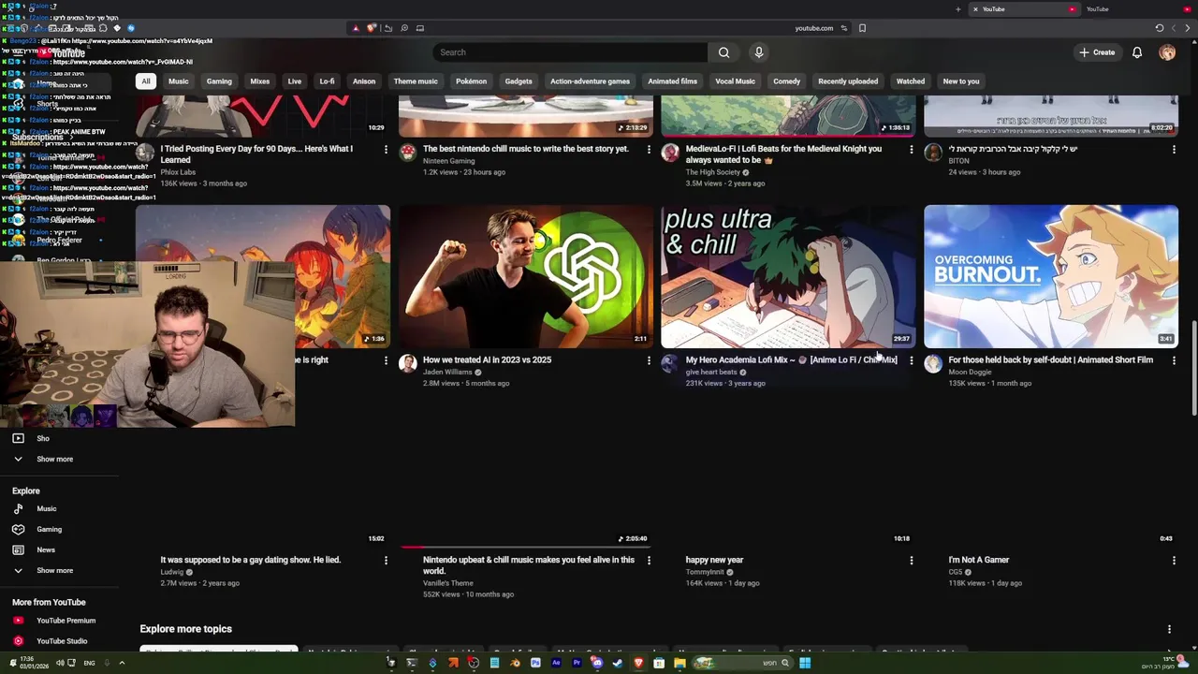Open 'happy new year' video title
Viewport: 1198px width, 674px height.
tap(714, 561)
